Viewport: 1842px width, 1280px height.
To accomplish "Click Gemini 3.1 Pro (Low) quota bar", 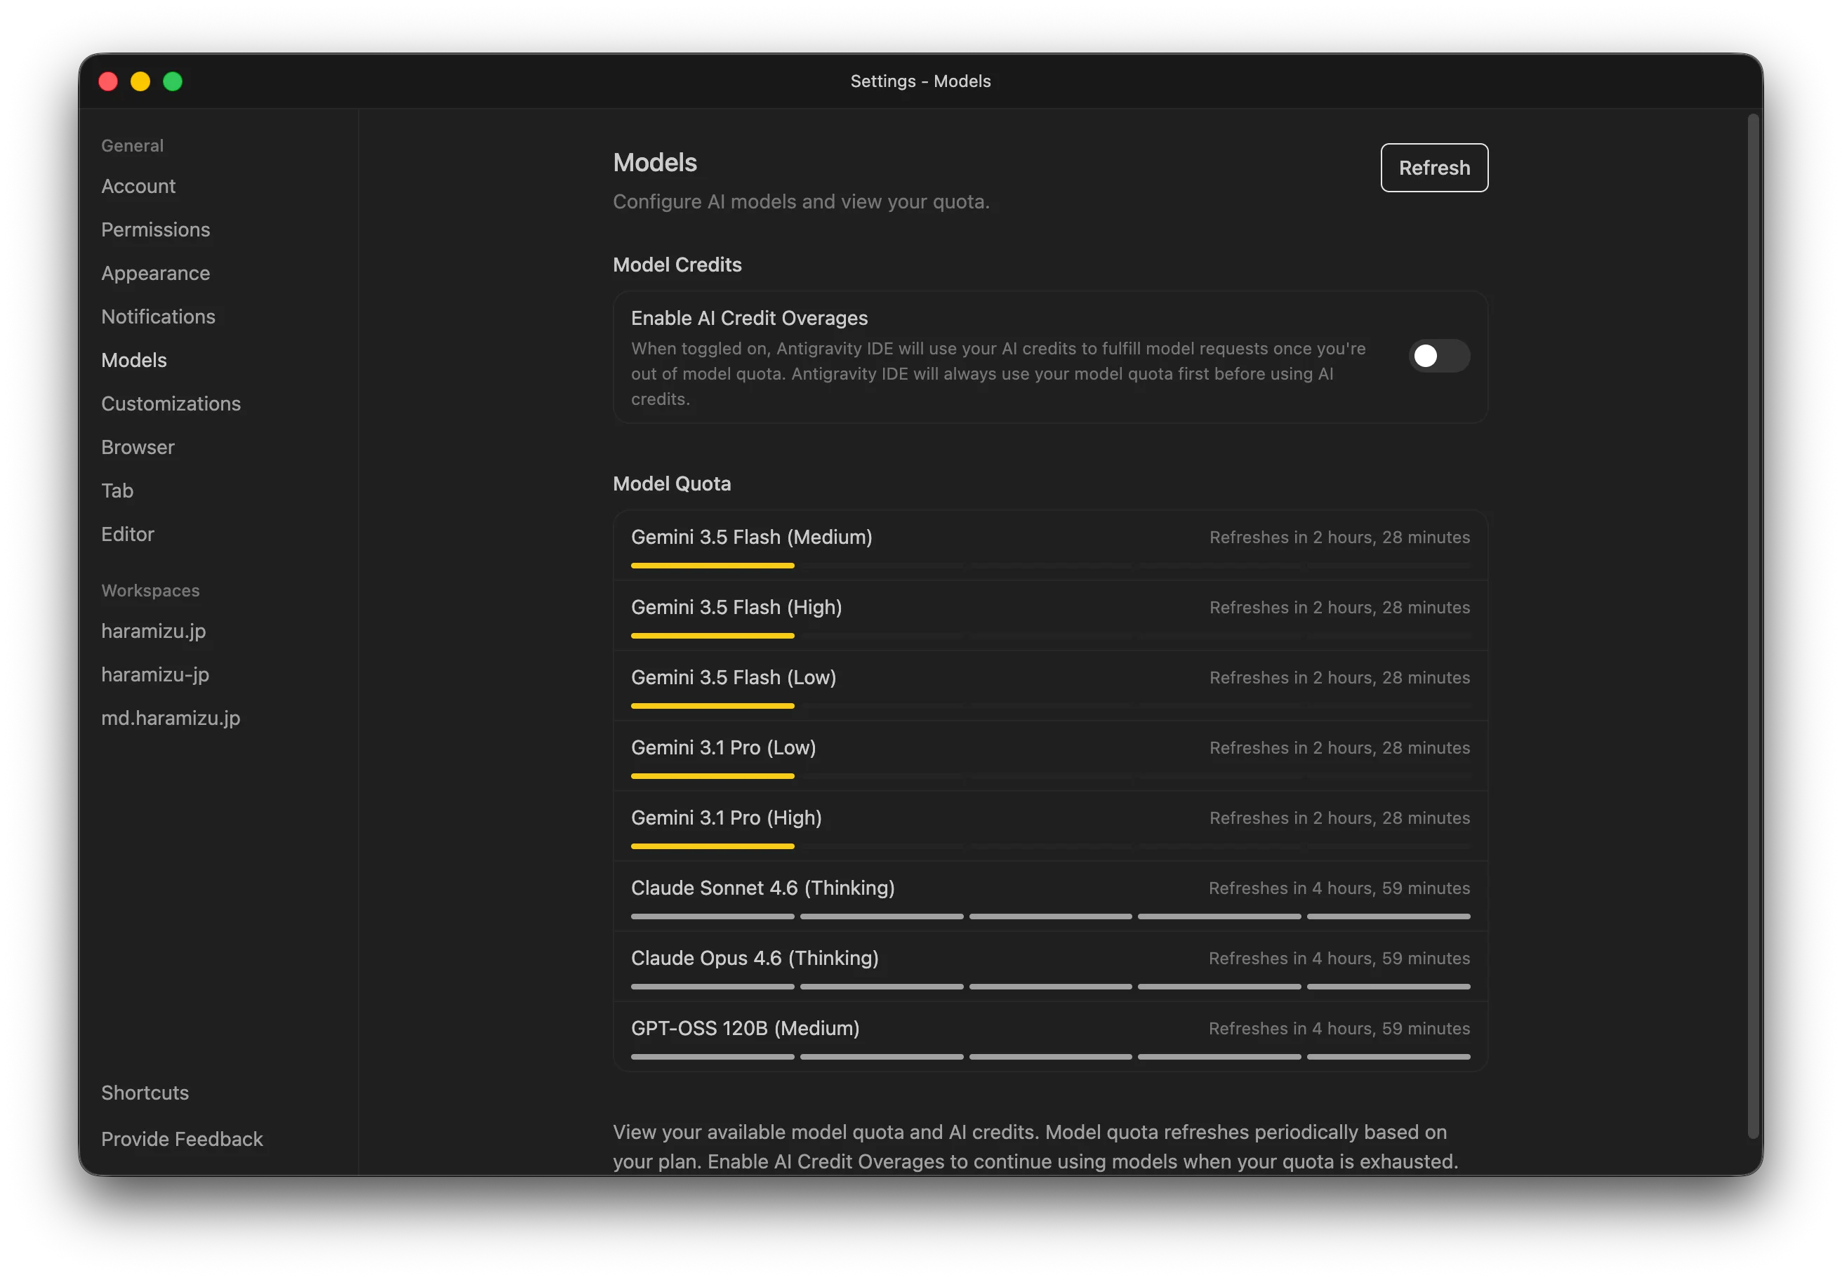I will coord(1050,775).
